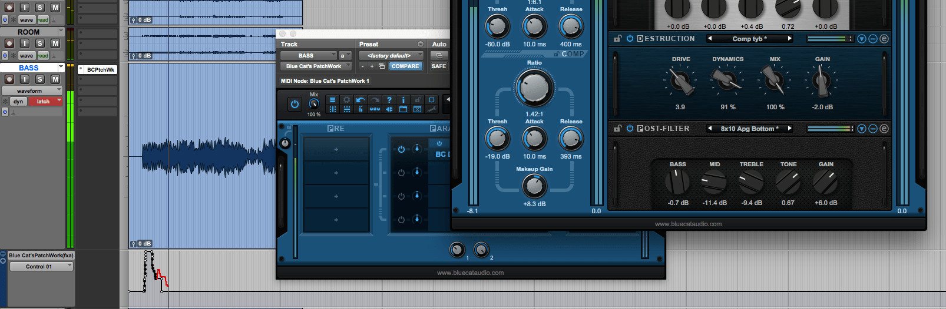Toggle Destruction section power button
Viewport: 946px width, 309px height.
pos(630,39)
